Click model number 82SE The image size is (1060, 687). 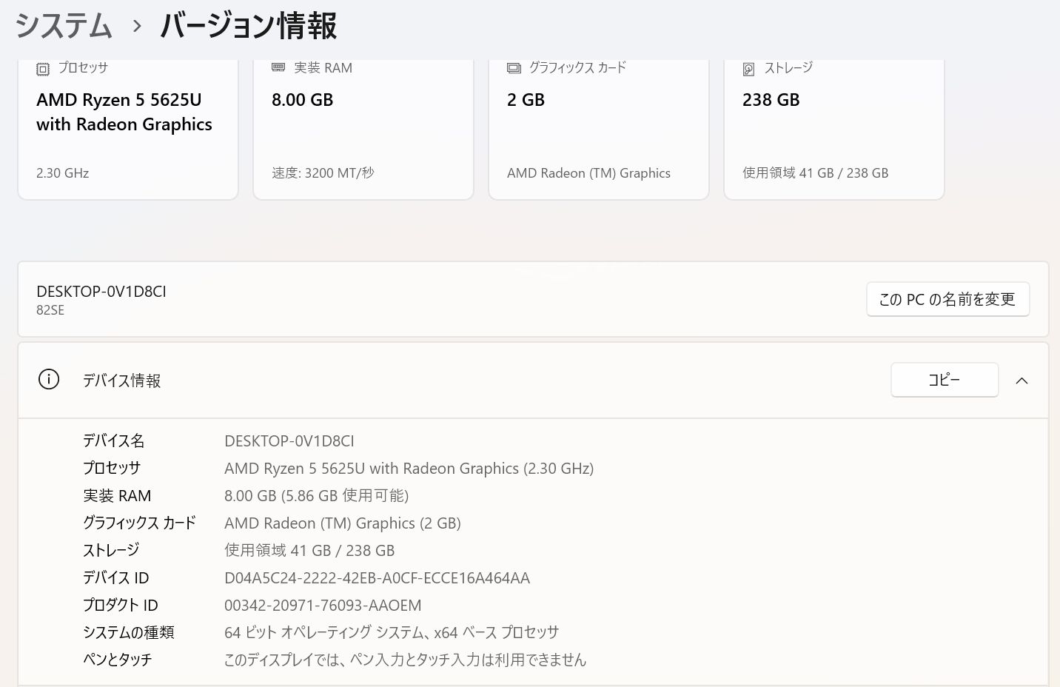(50, 310)
